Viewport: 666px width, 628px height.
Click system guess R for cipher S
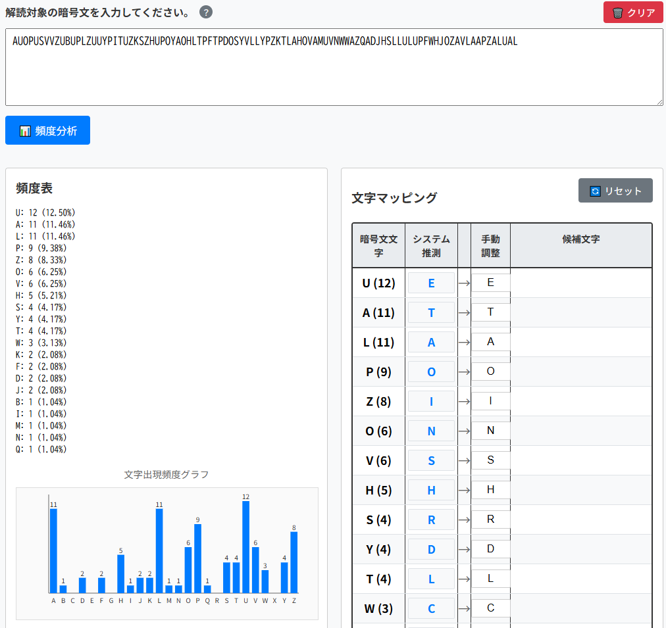(431, 519)
